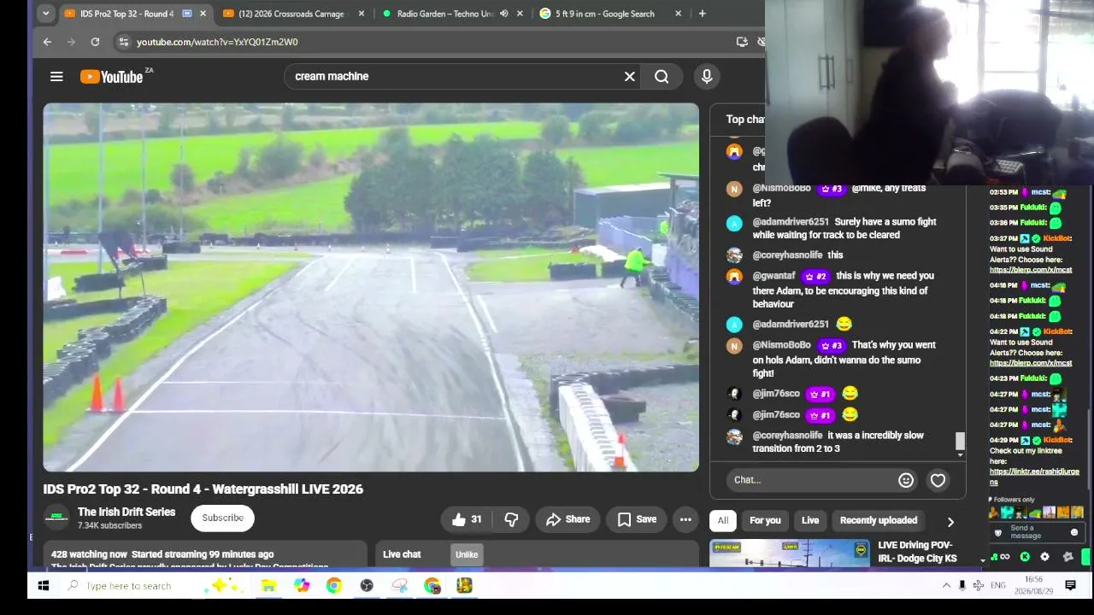Click the YouTube search magnifier button
This screenshot has width=1094, height=615.
[x=662, y=76]
